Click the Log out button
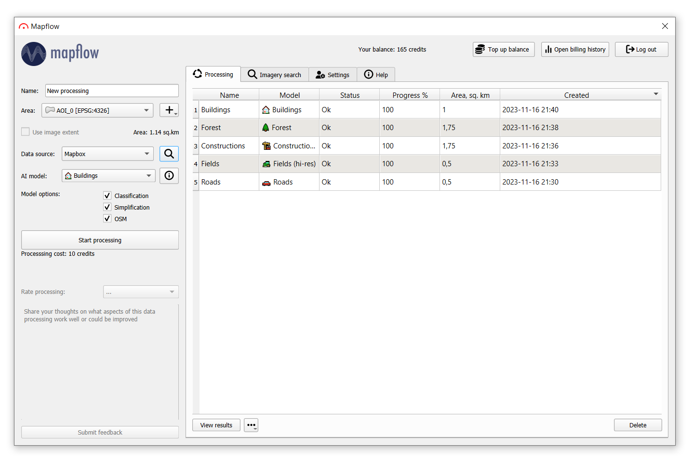This screenshot has height=463, width=693. pos(641,50)
